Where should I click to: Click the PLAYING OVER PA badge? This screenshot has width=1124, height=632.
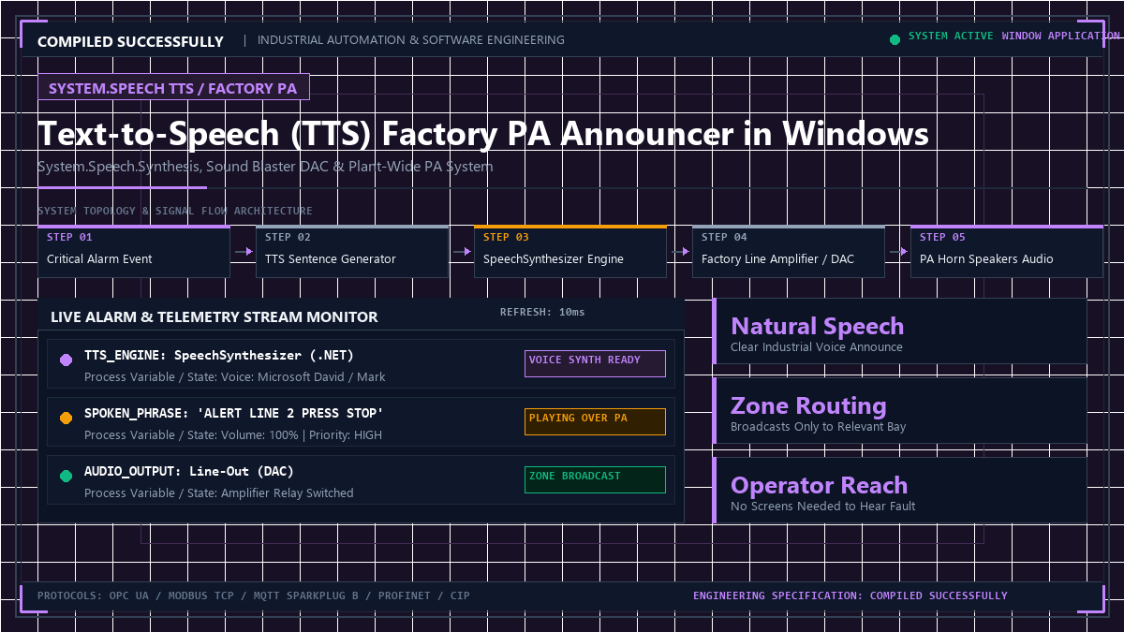tap(595, 421)
